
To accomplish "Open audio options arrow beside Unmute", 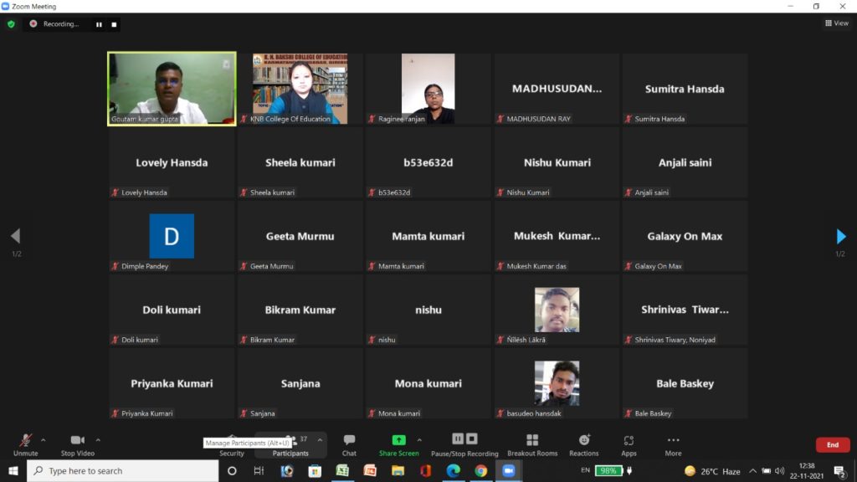I will (x=44, y=440).
